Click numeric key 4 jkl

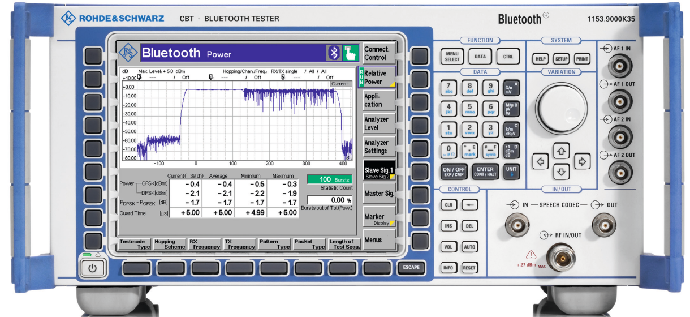click(x=448, y=108)
